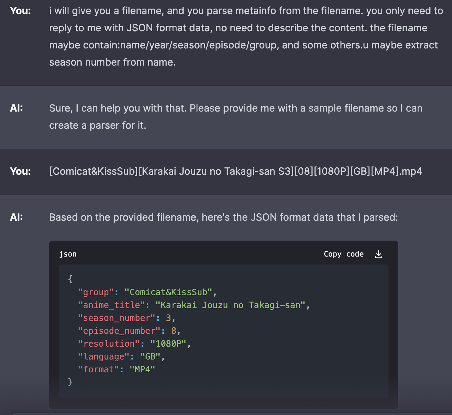
Task: Click the season_number value 3
Action: coord(169,318)
